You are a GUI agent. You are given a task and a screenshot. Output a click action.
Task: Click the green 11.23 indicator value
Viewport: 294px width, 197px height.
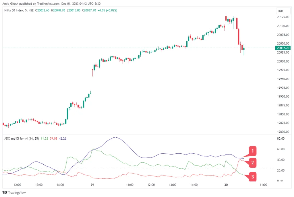click(44, 138)
